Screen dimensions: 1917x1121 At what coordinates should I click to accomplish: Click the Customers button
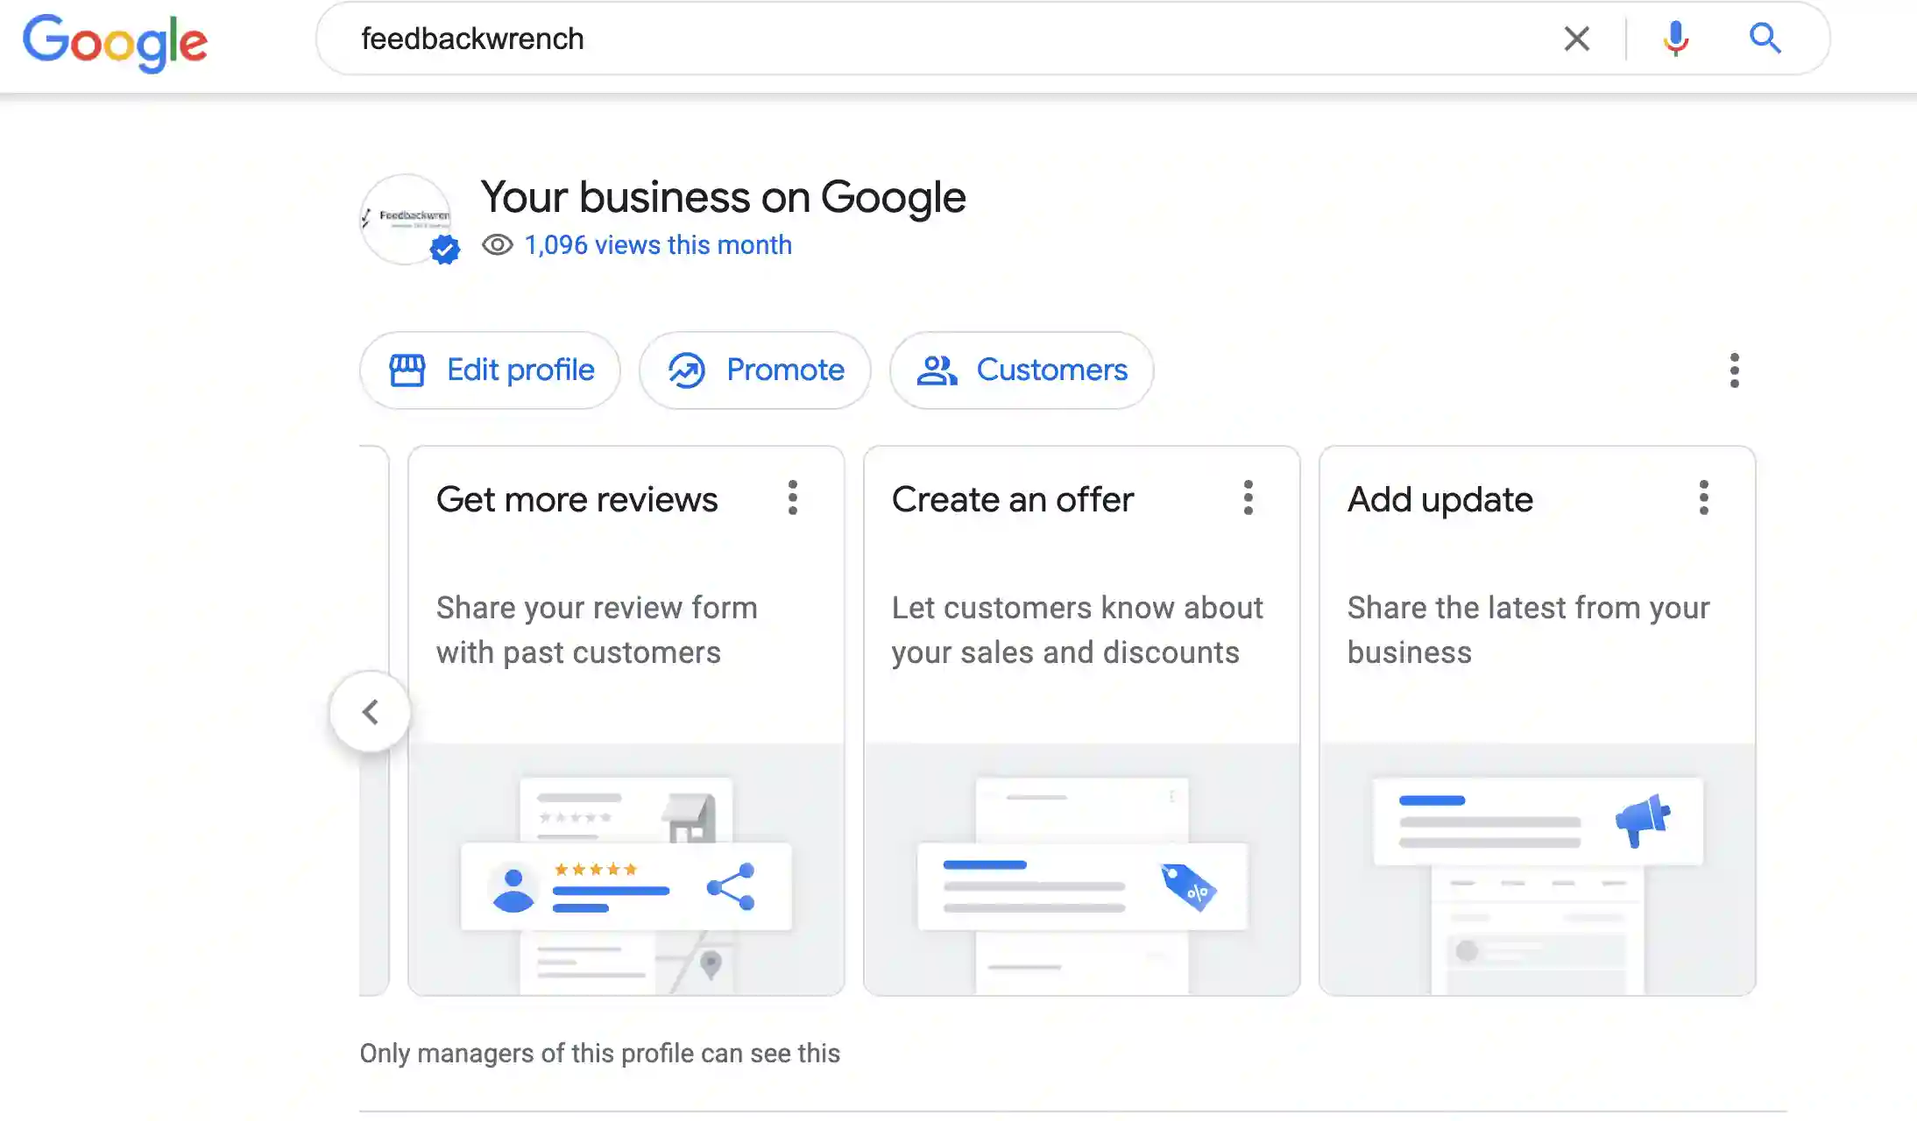(x=1022, y=370)
